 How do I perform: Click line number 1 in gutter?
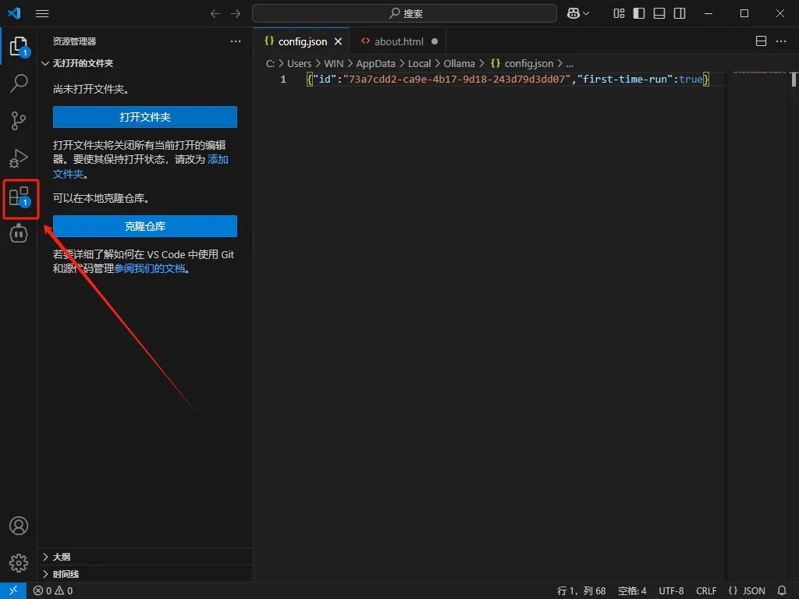tap(282, 80)
